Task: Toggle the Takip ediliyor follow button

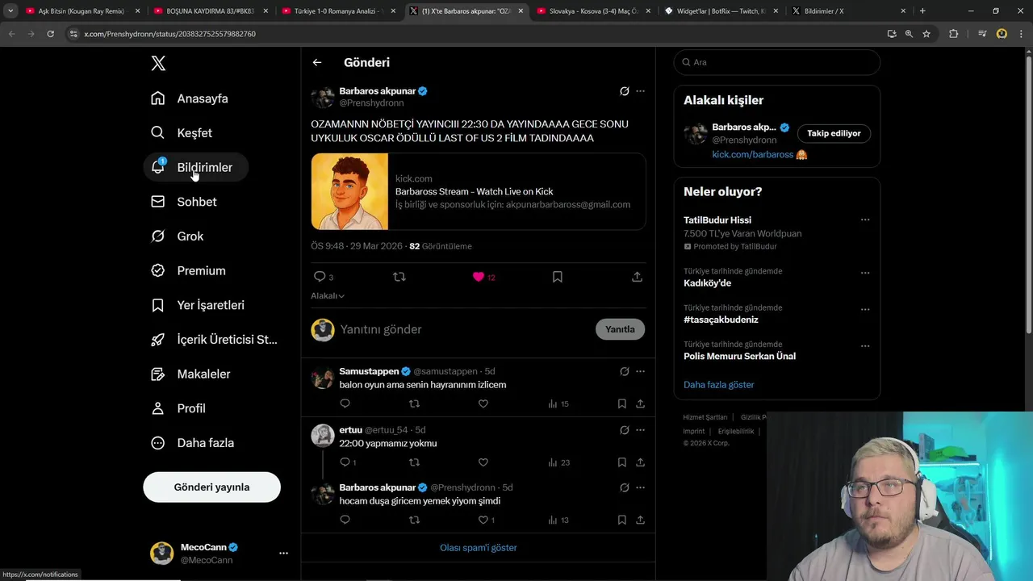Action: 834,133
